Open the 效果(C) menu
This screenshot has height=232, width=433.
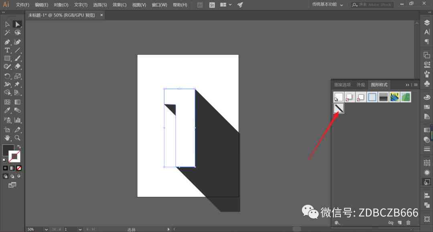click(119, 5)
